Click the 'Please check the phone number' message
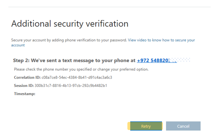Image resolution: width=215 pixels, height=134 pixels. coord(81,69)
